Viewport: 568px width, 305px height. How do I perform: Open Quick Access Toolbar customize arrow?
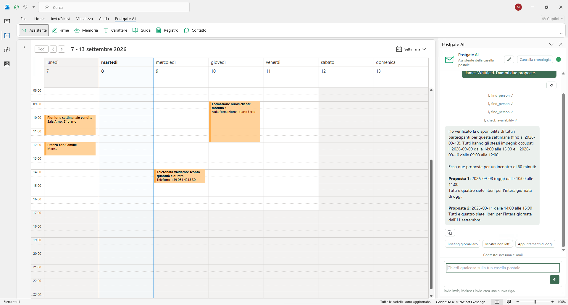click(x=33, y=7)
